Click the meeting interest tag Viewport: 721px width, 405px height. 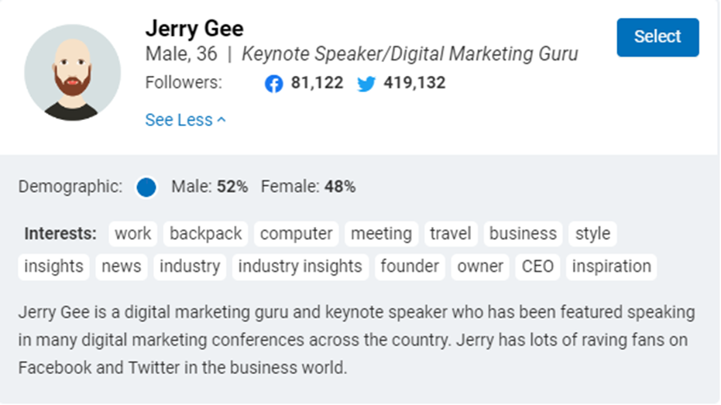pos(381,234)
